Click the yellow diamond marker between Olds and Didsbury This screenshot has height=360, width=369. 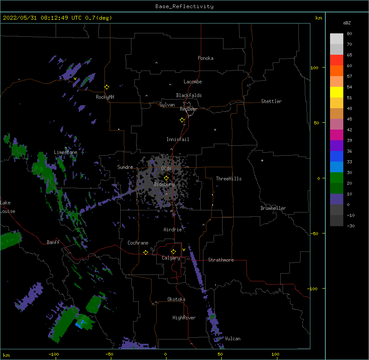pyautogui.click(x=167, y=178)
